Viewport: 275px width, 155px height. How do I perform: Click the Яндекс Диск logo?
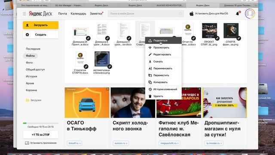[40, 13]
